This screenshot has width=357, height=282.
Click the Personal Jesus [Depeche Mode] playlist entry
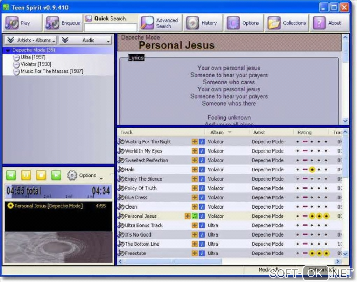[58, 206]
